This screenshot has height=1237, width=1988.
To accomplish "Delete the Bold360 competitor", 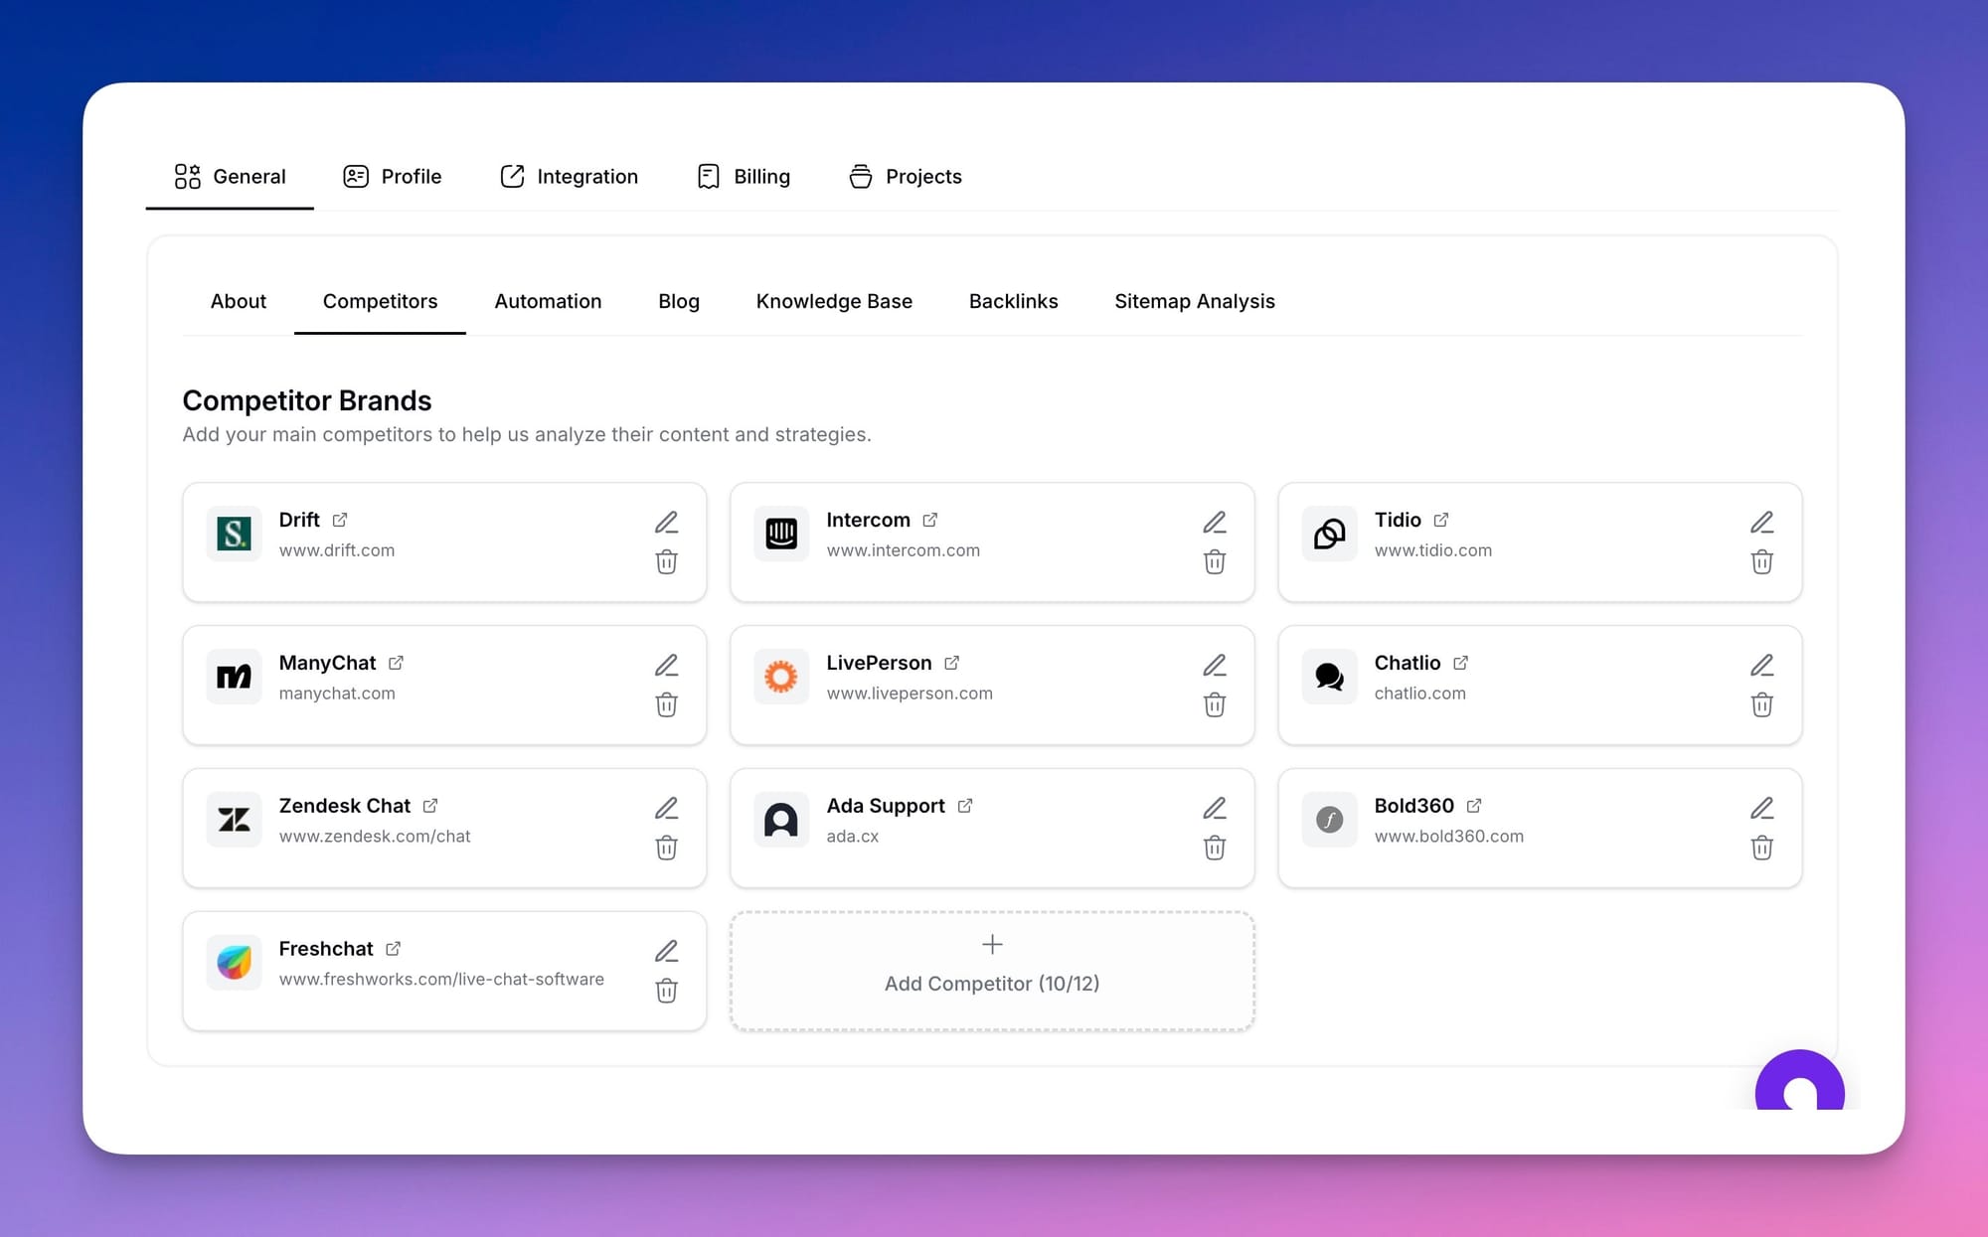I will [1761, 849].
